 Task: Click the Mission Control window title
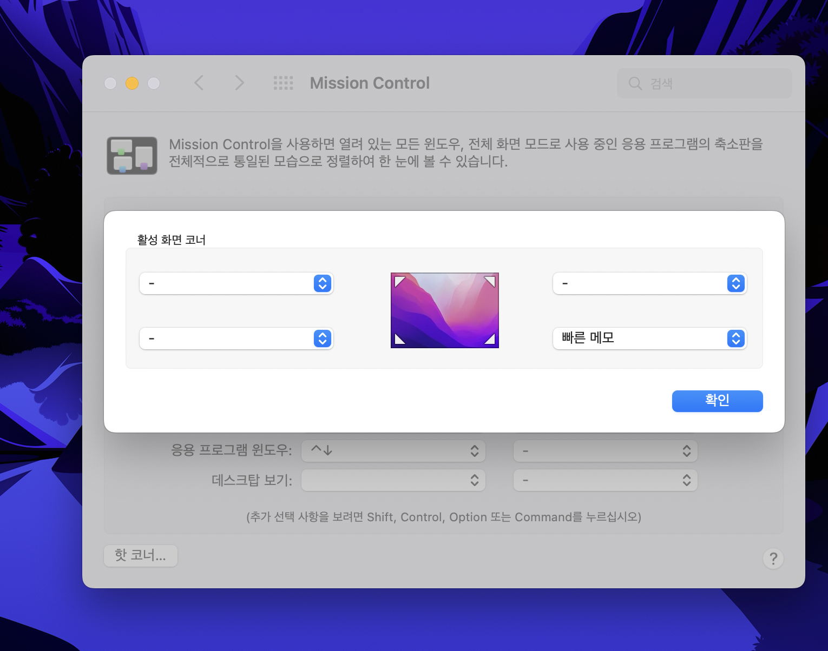click(370, 83)
